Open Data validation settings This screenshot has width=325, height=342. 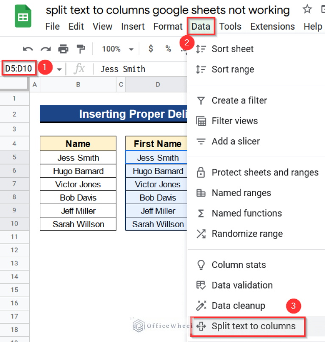[242, 285]
